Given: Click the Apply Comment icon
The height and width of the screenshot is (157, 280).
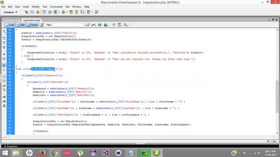Looking at the screenshot, I should pos(4,77).
